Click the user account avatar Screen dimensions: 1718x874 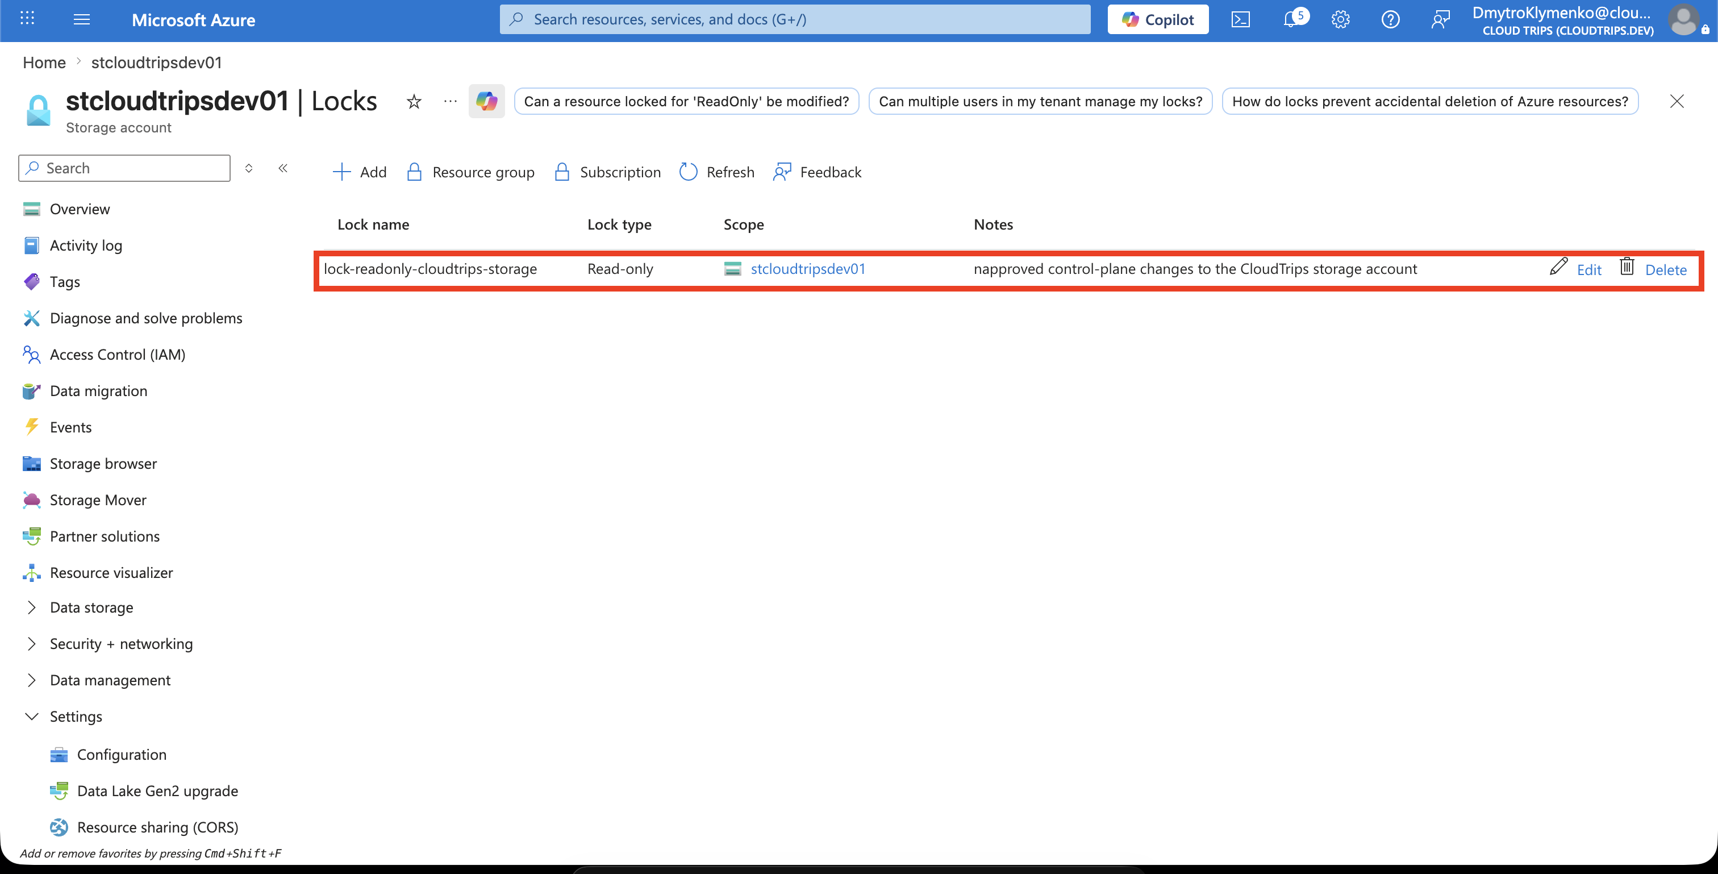[1684, 19]
